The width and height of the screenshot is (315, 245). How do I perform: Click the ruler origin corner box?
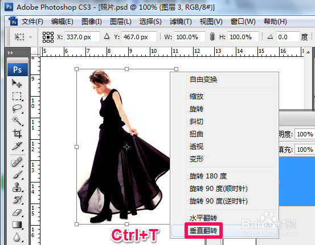click(x=35, y=52)
